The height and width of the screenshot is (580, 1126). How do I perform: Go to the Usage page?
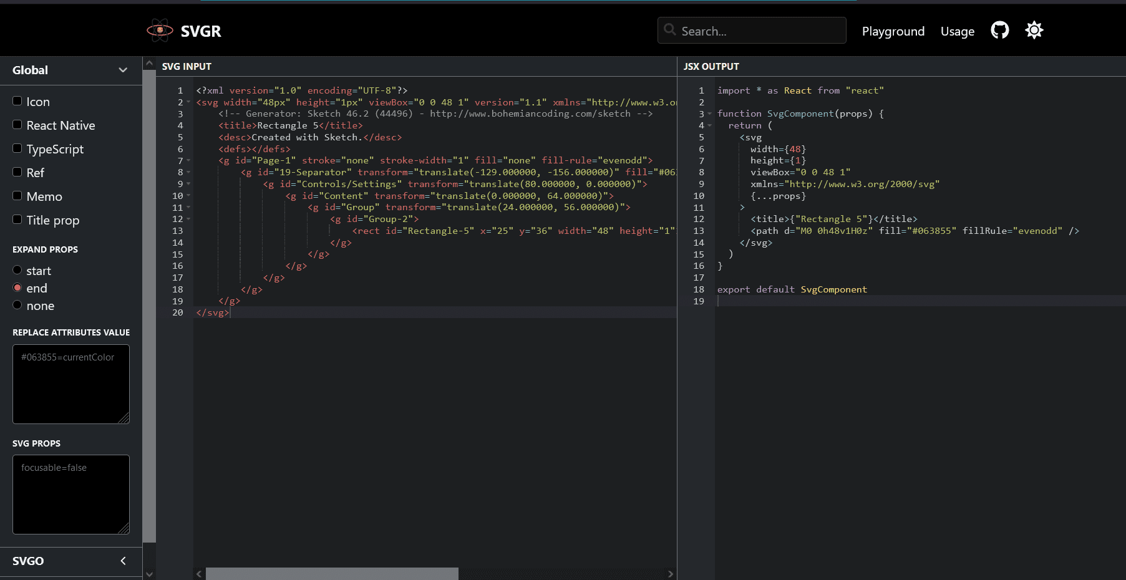point(957,31)
